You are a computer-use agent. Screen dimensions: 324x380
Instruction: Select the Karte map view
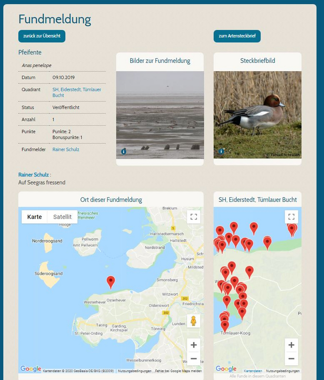[35, 217]
